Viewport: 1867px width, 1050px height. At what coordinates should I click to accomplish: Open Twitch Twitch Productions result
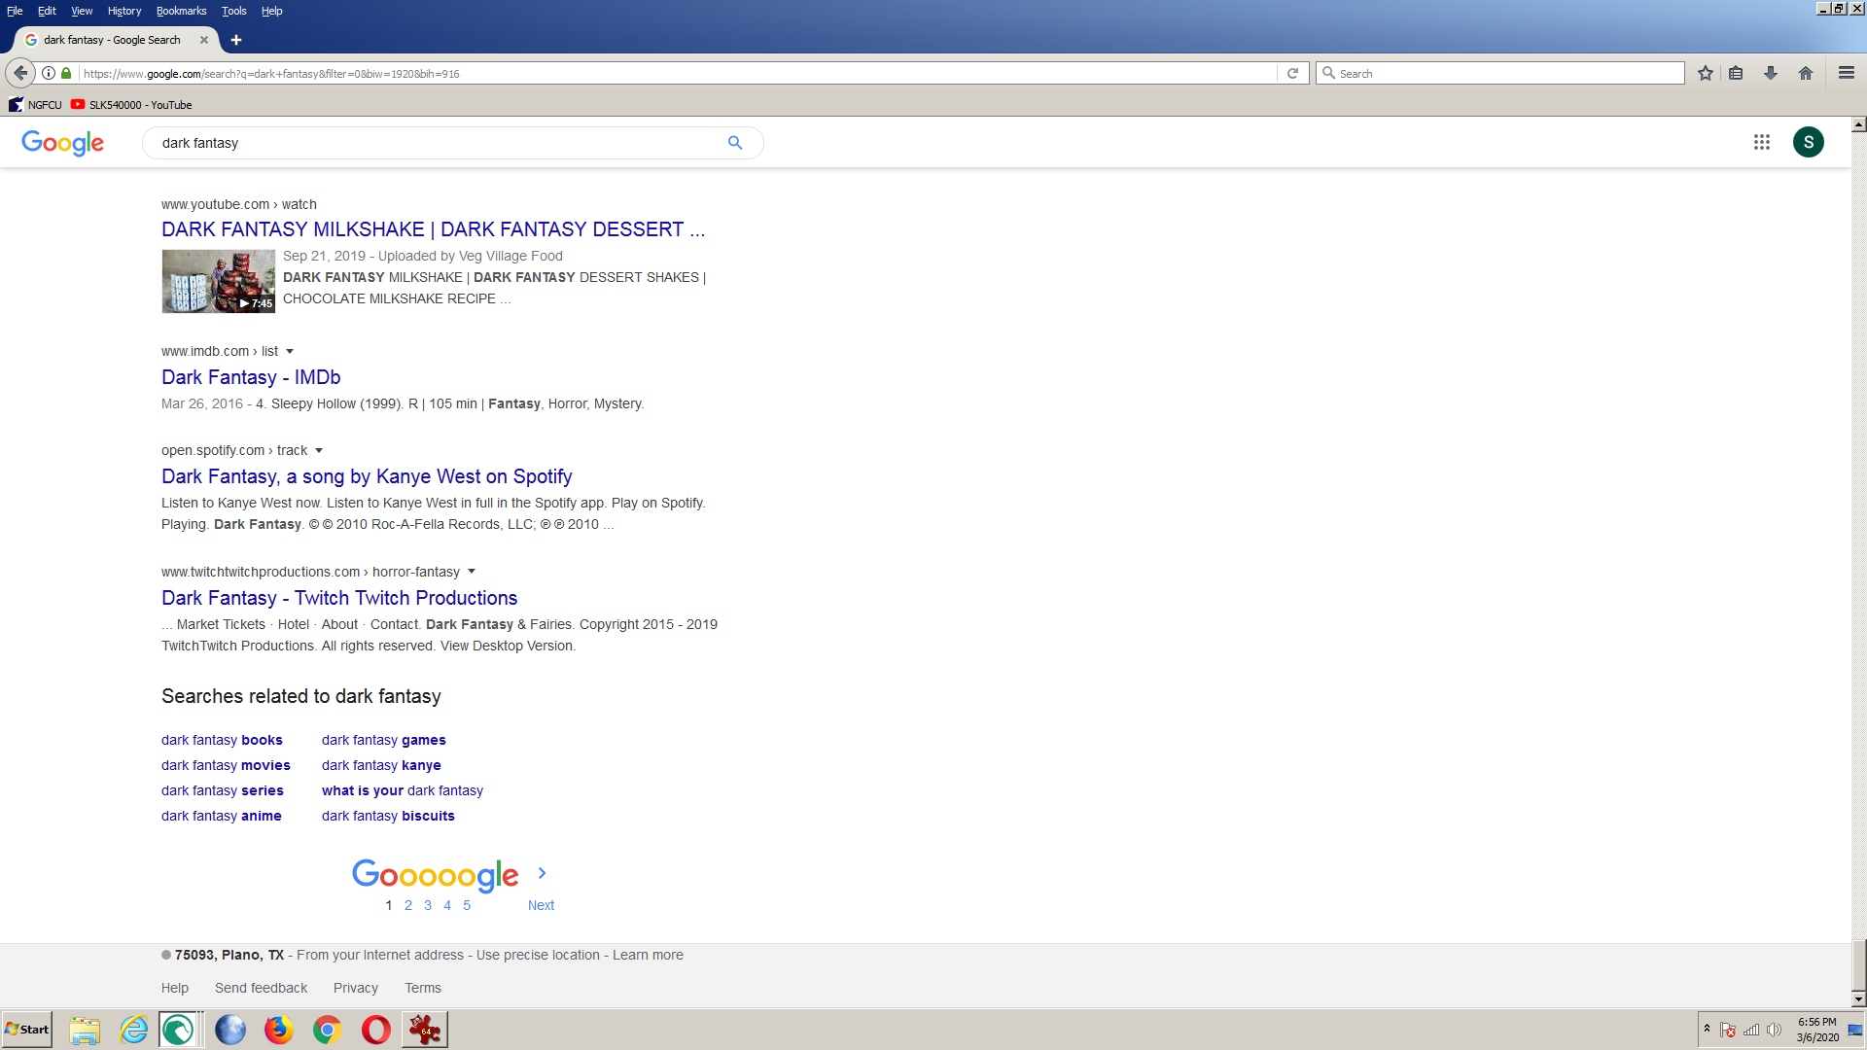tap(339, 598)
